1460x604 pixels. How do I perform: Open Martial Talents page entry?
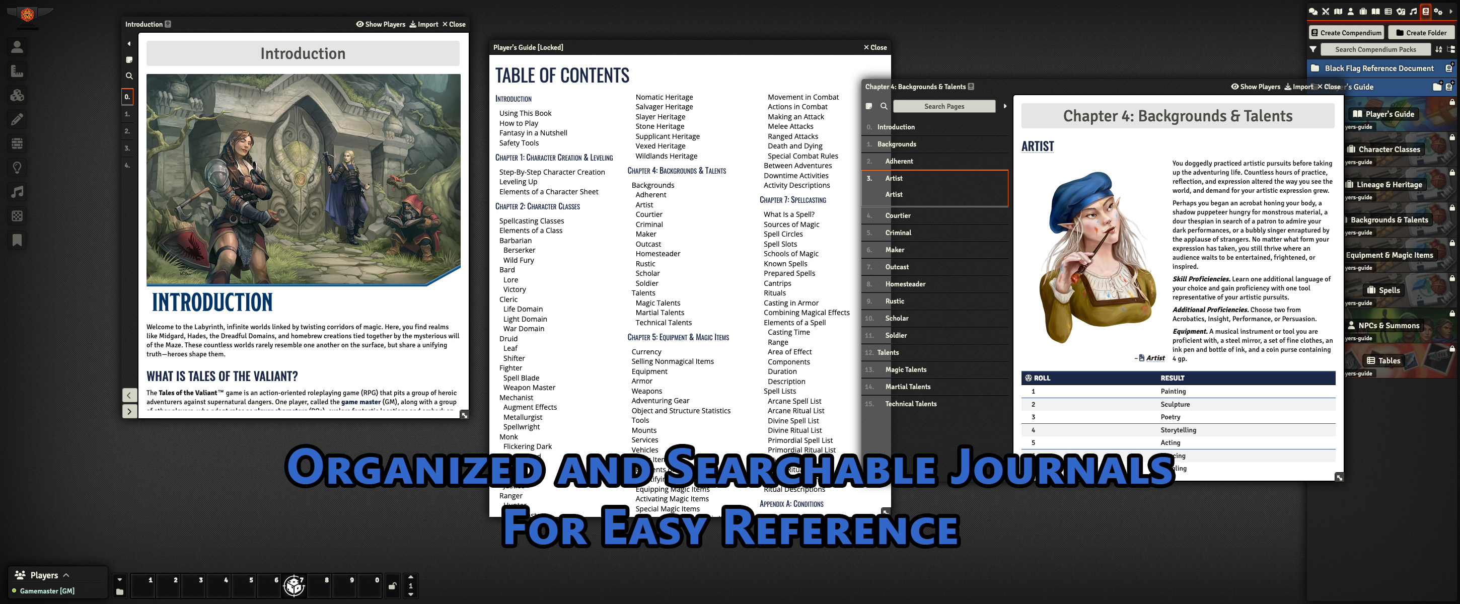(907, 387)
